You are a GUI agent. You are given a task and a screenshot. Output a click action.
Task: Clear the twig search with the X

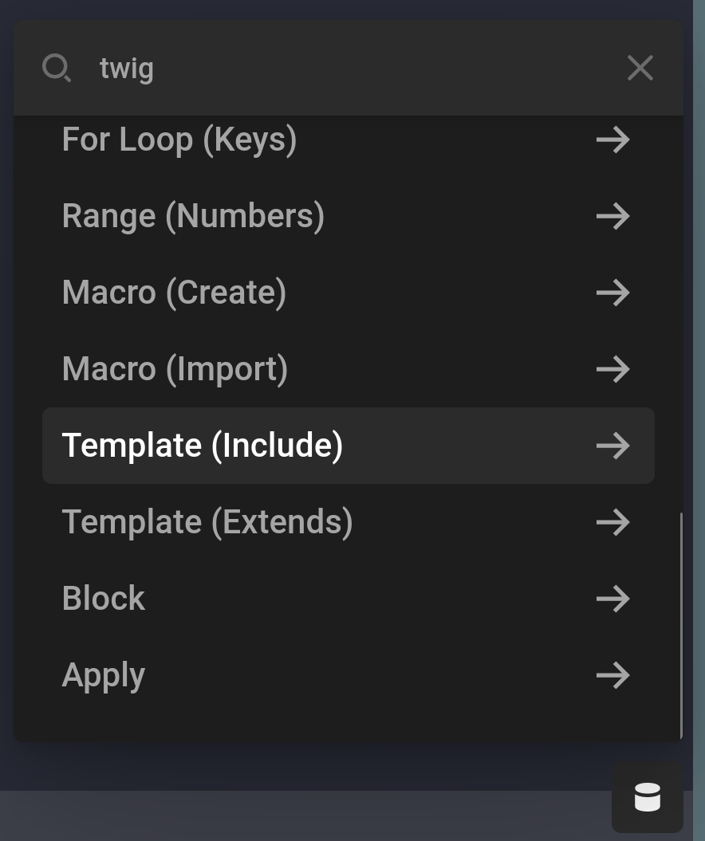click(x=640, y=69)
